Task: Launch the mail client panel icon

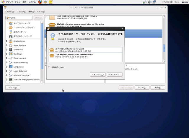Action: click(45, 2)
